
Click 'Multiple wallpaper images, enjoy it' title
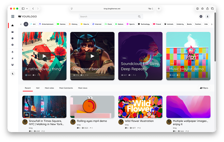pos(190,122)
